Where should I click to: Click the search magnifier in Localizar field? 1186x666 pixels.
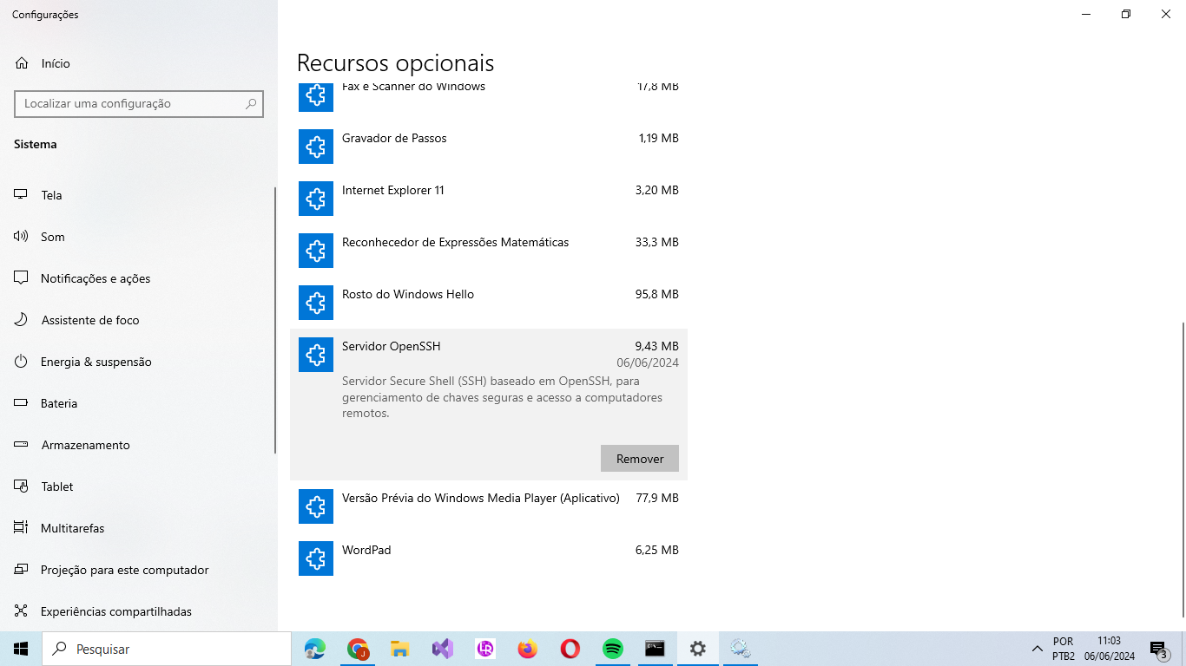click(x=251, y=103)
